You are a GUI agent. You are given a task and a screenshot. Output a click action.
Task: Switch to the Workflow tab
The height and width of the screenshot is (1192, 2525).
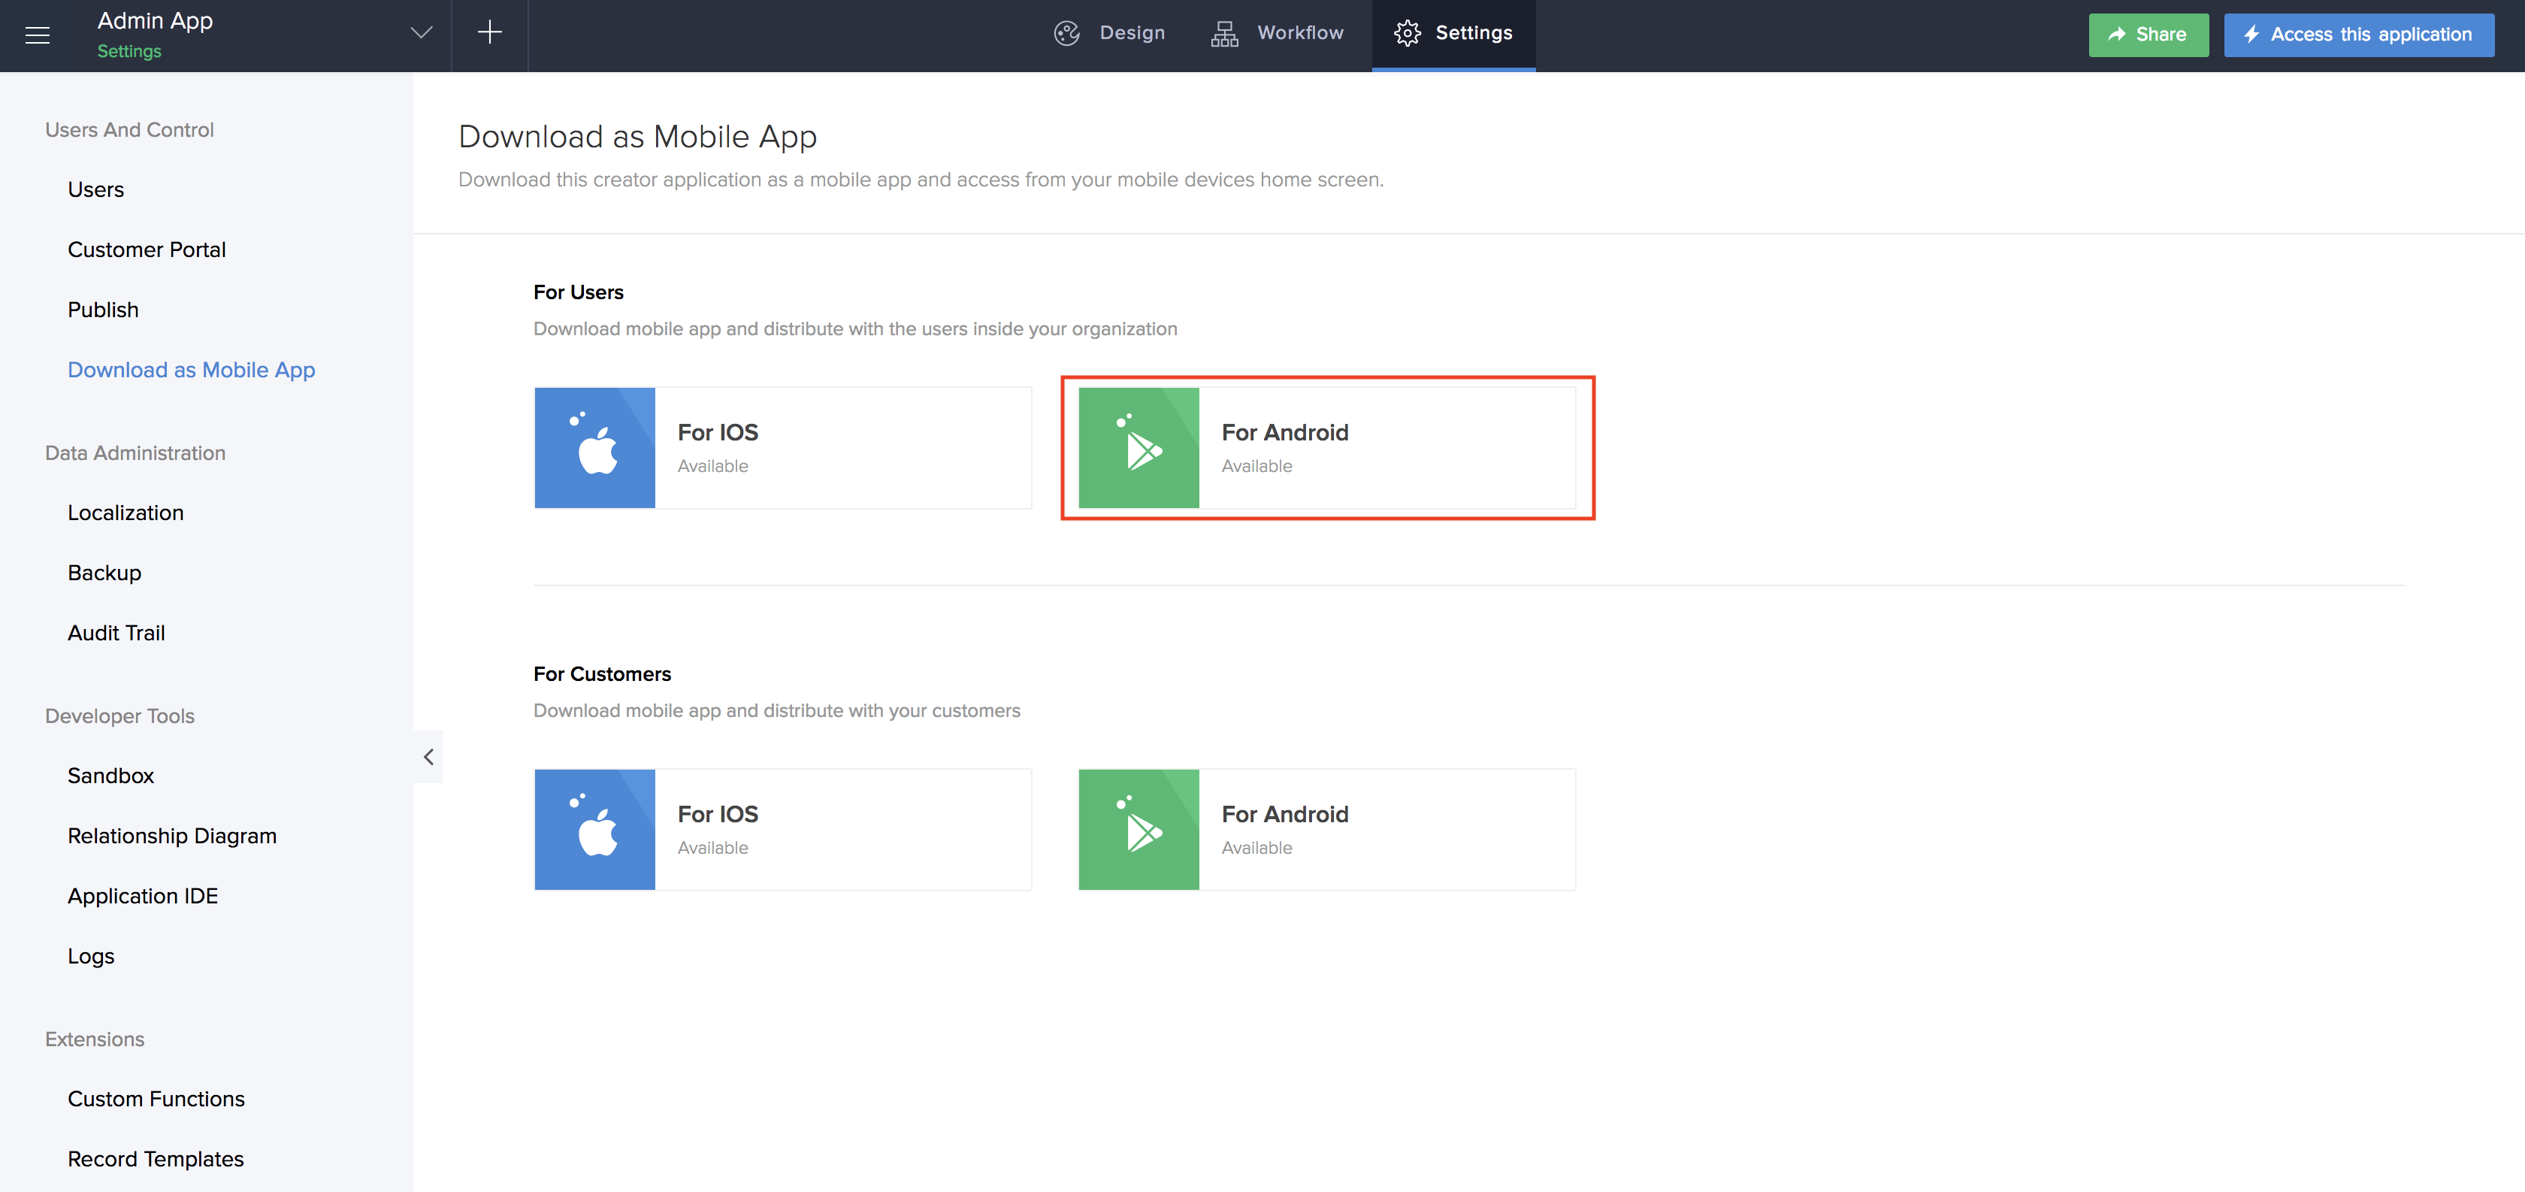[1300, 33]
